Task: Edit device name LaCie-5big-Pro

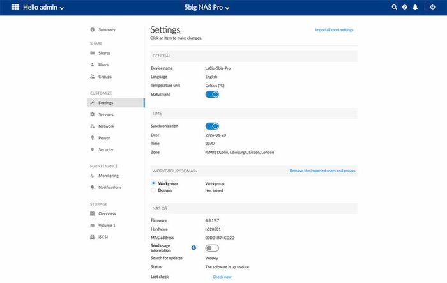Action: pos(218,68)
